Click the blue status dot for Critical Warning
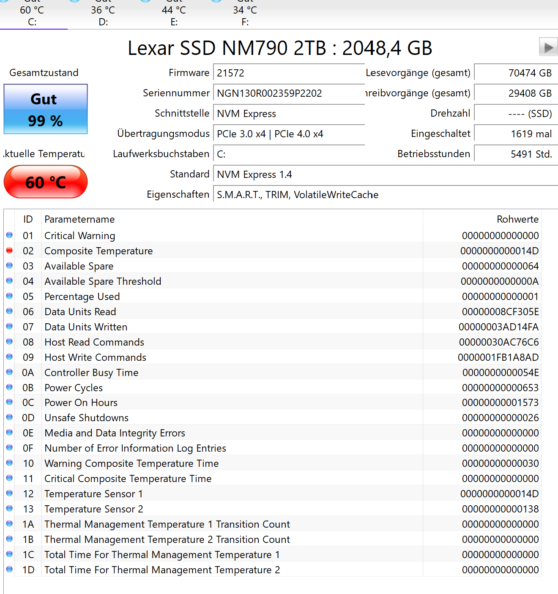Viewport: 558px width, 594px height. 9,235
